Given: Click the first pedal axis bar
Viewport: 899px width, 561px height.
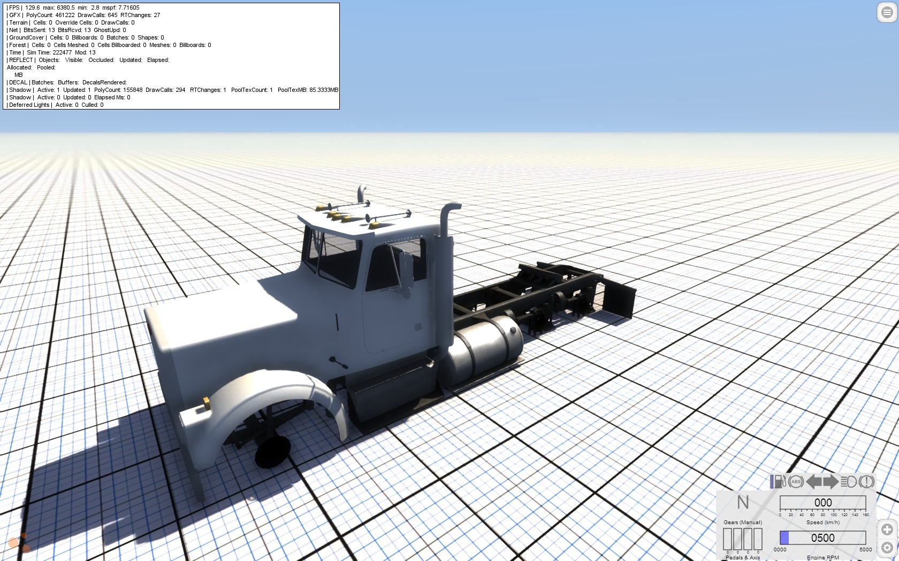Looking at the screenshot, I should 727,539.
